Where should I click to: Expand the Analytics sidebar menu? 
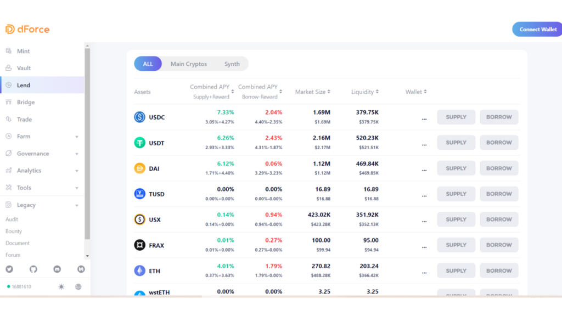42,171
